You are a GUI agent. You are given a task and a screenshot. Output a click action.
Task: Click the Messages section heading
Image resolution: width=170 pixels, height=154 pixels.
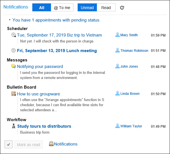[17, 60]
